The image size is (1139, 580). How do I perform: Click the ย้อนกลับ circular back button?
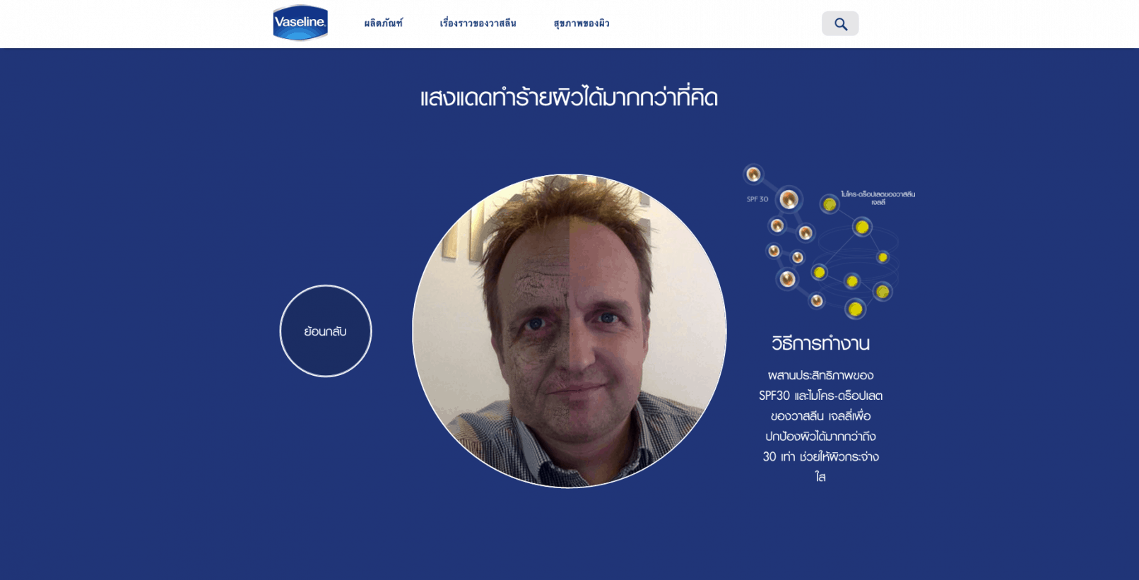coord(326,331)
